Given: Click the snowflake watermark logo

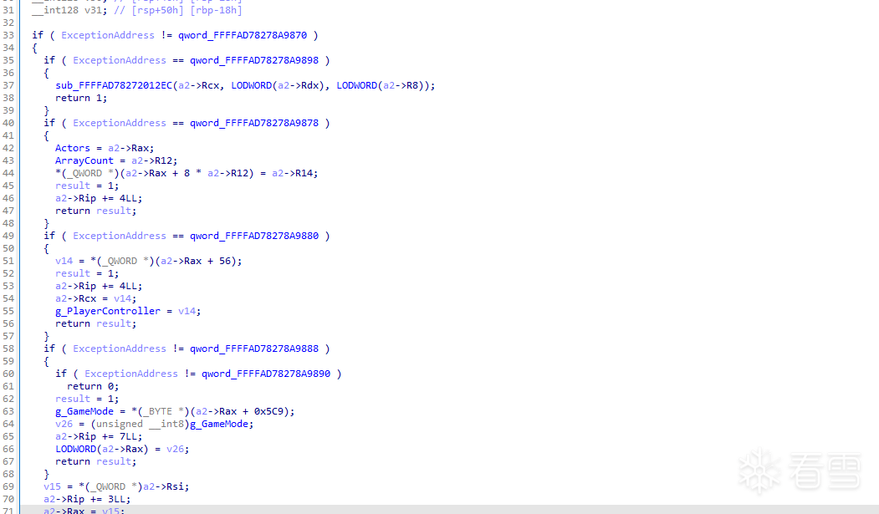Looking at the screenshot, I should (758, 472).
